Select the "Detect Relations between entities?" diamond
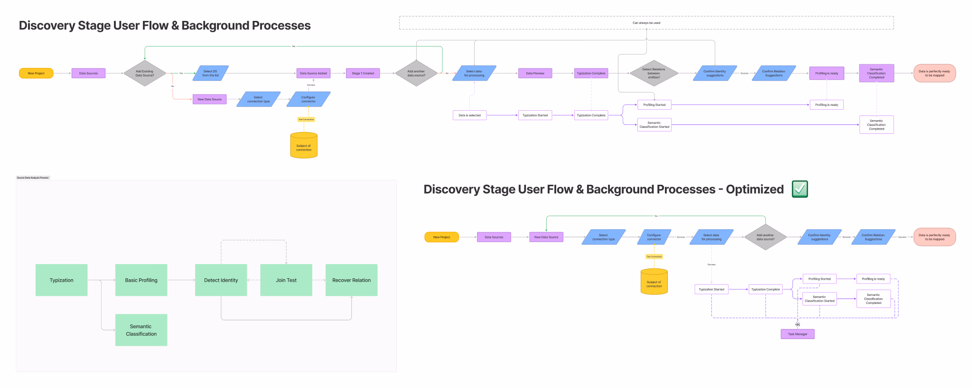Screen dimensions: 972x388 (x=654, y=73)
